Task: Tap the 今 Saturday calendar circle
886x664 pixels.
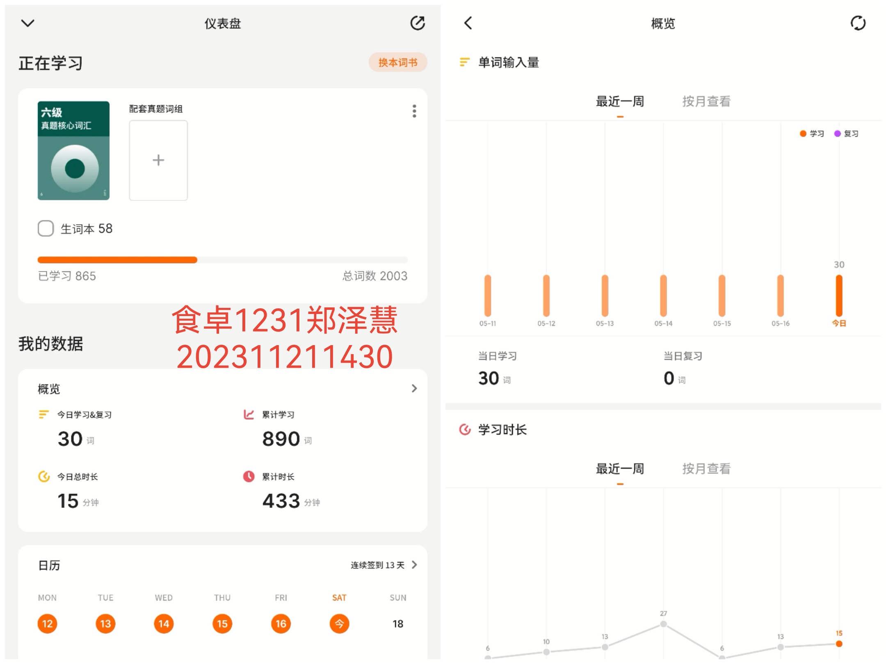Action: pyautogui.click(x=339, y=624)
